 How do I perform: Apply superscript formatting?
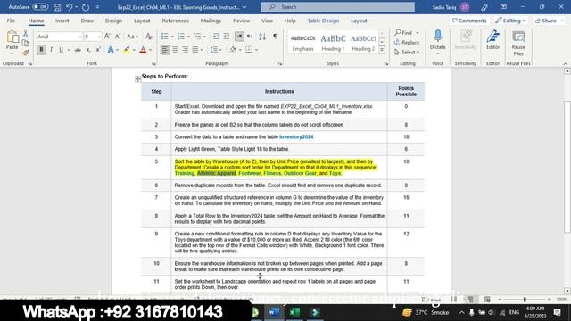coord(98,50)
